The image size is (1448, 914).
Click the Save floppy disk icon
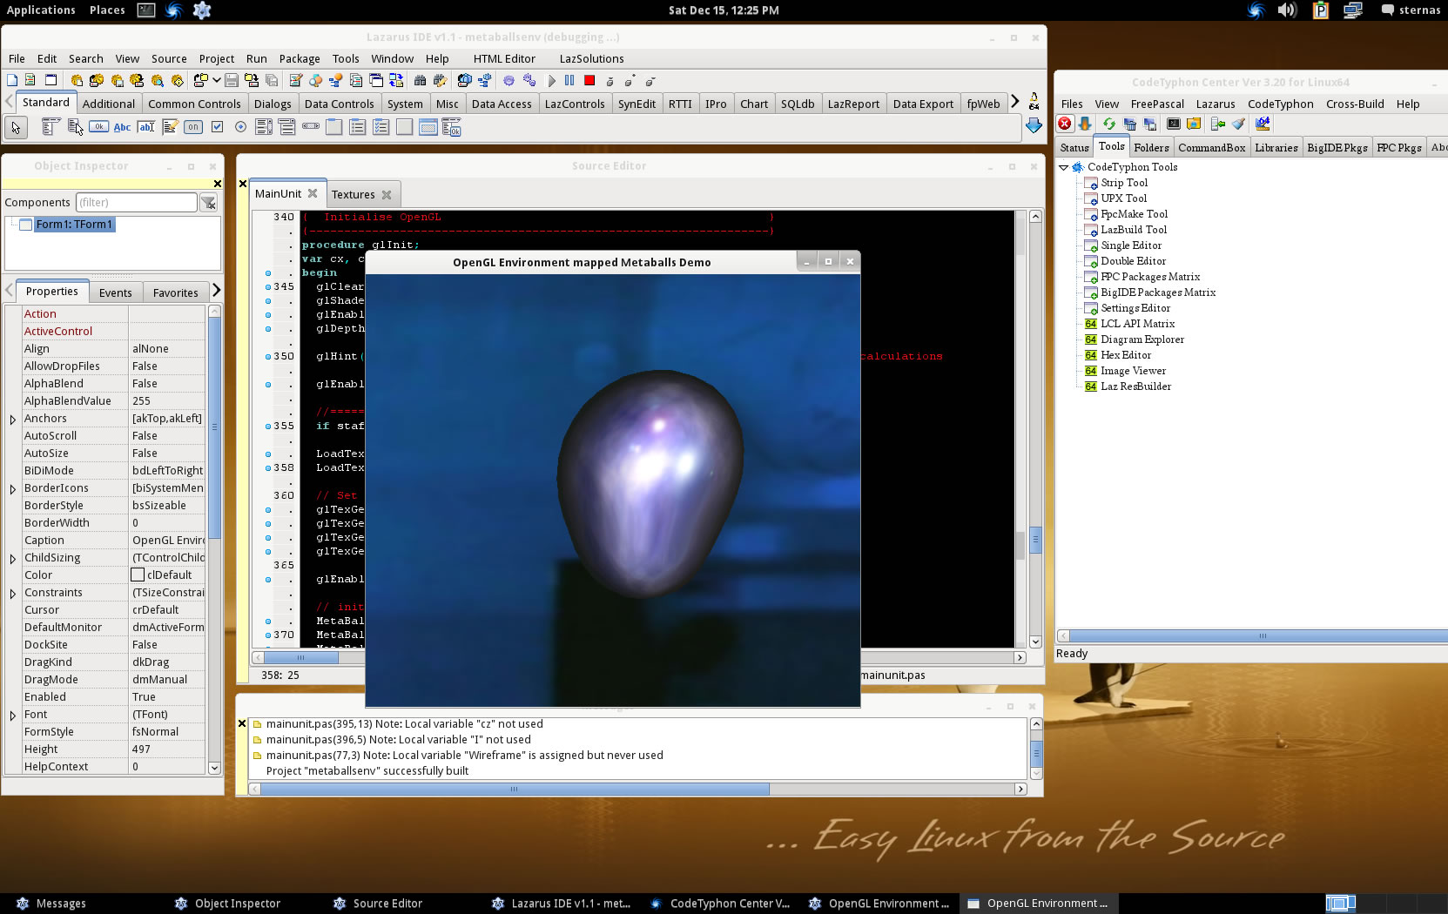[232, 80]
